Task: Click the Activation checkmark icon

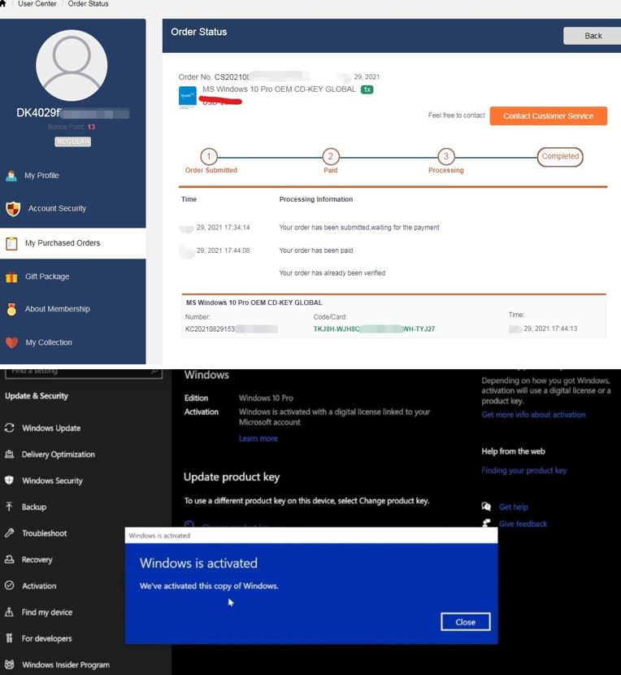Action: pos(10,586)
